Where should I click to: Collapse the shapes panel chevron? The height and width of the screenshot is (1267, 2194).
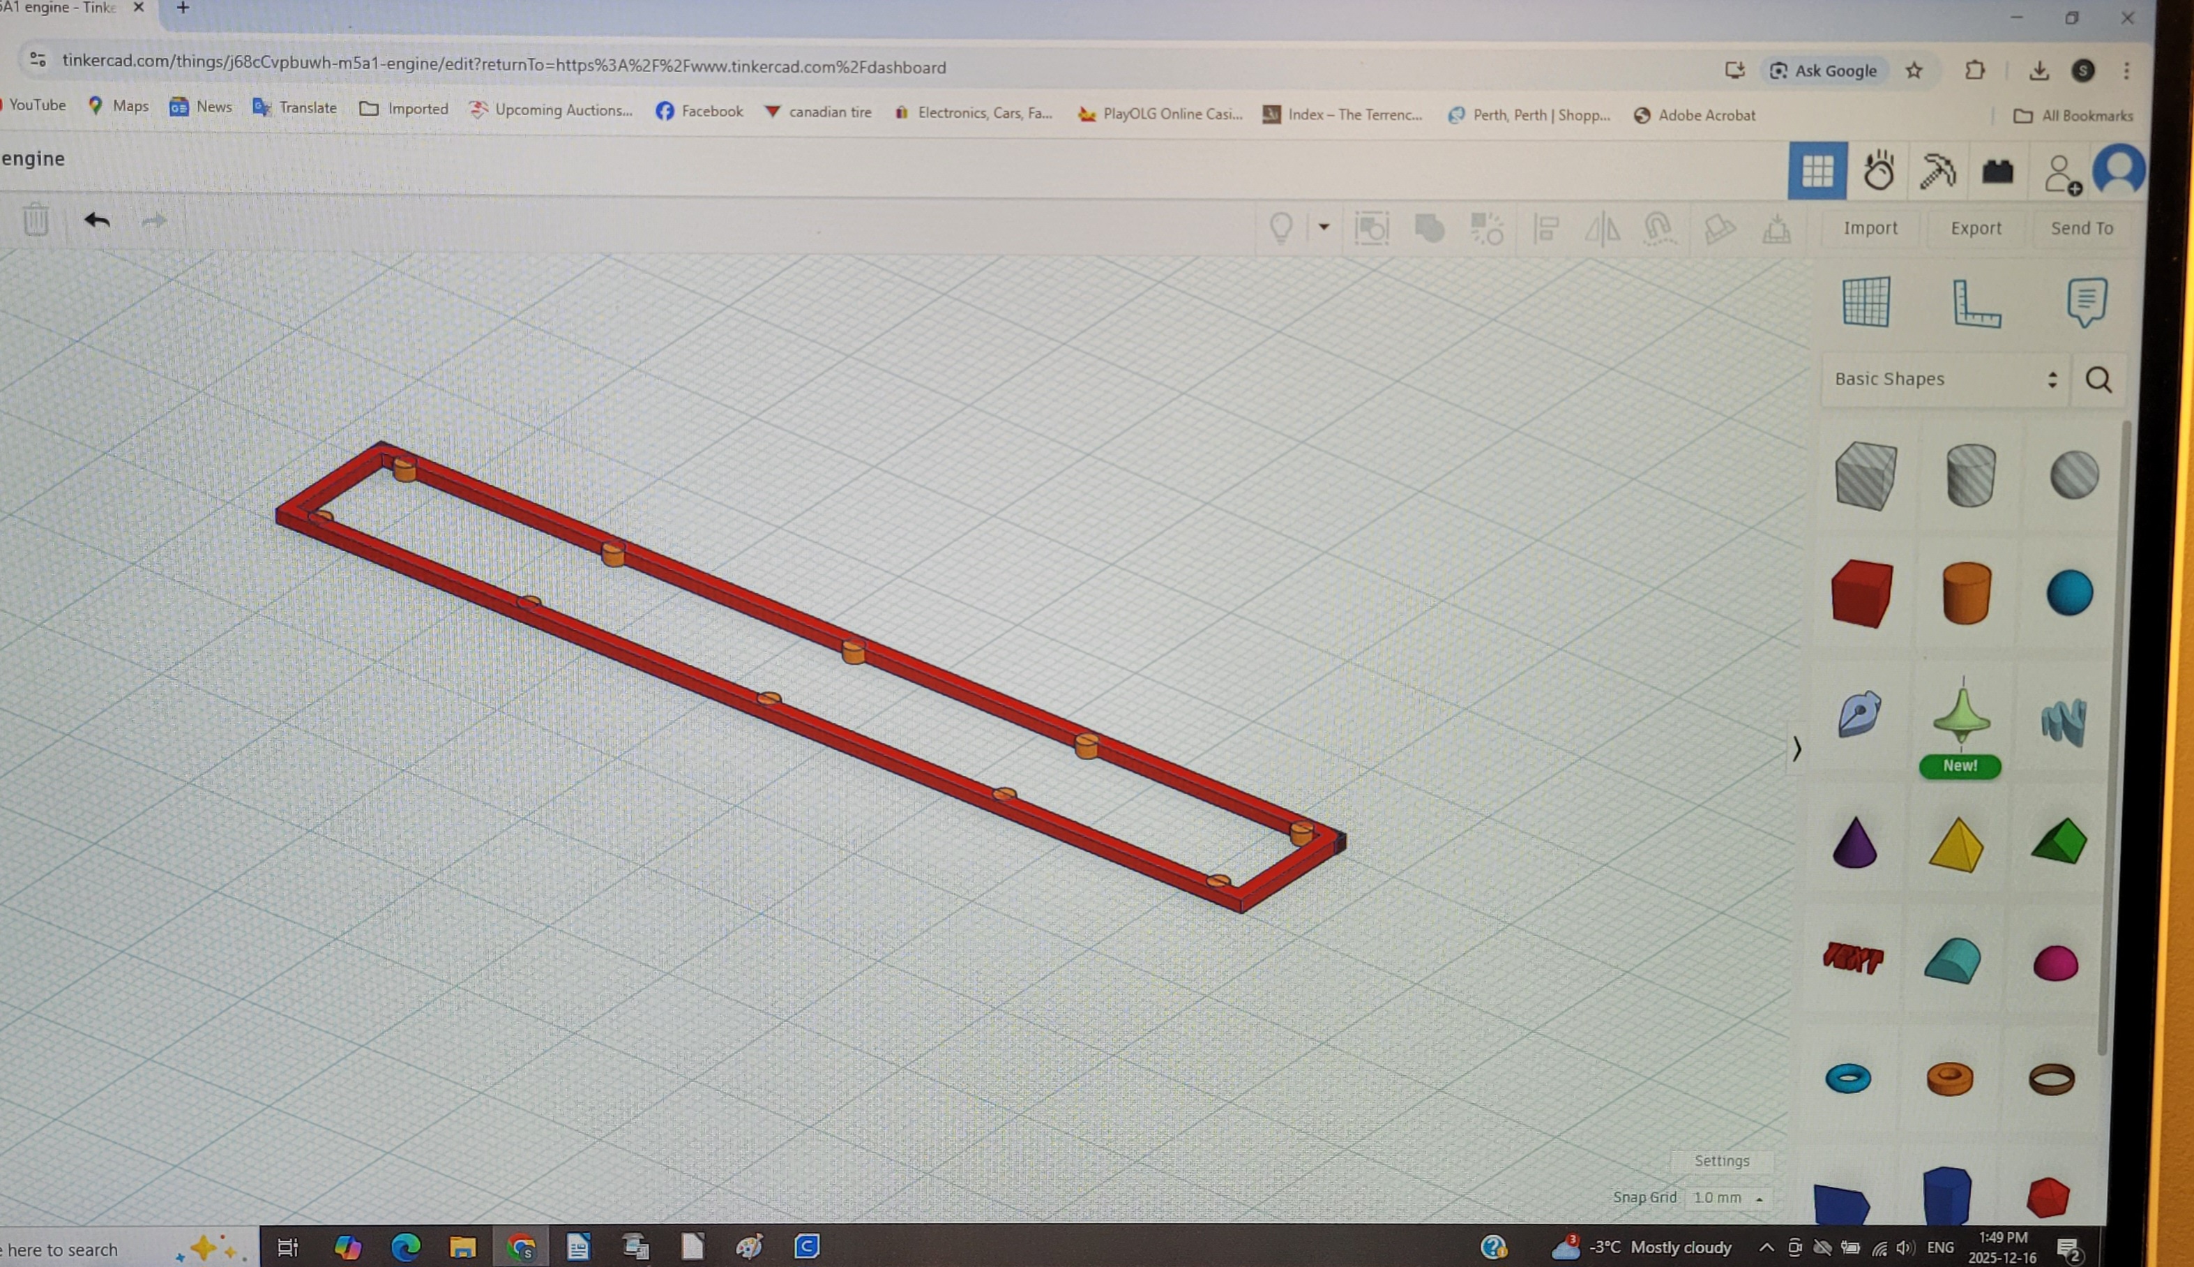click(x=1796, y=749)
